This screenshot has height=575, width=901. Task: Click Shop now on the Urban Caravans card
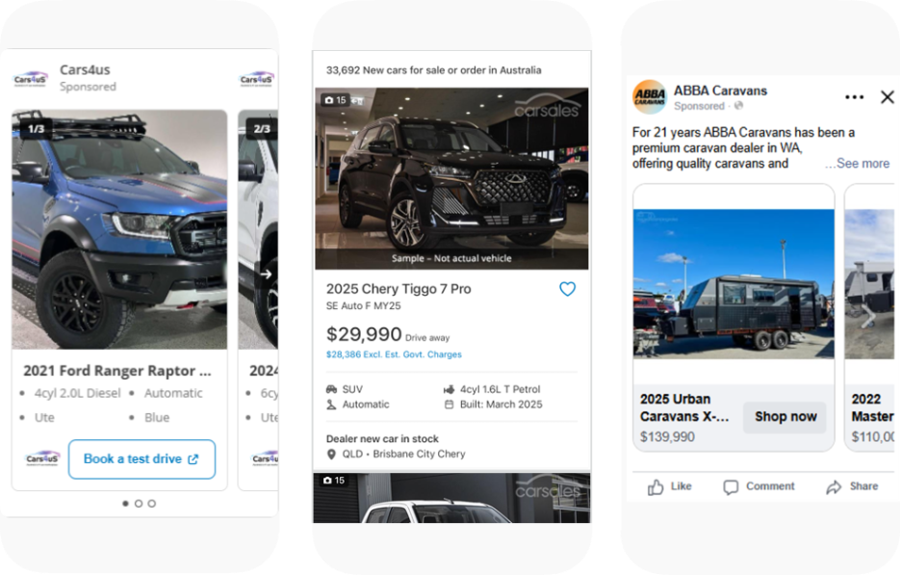click(785, 417)
